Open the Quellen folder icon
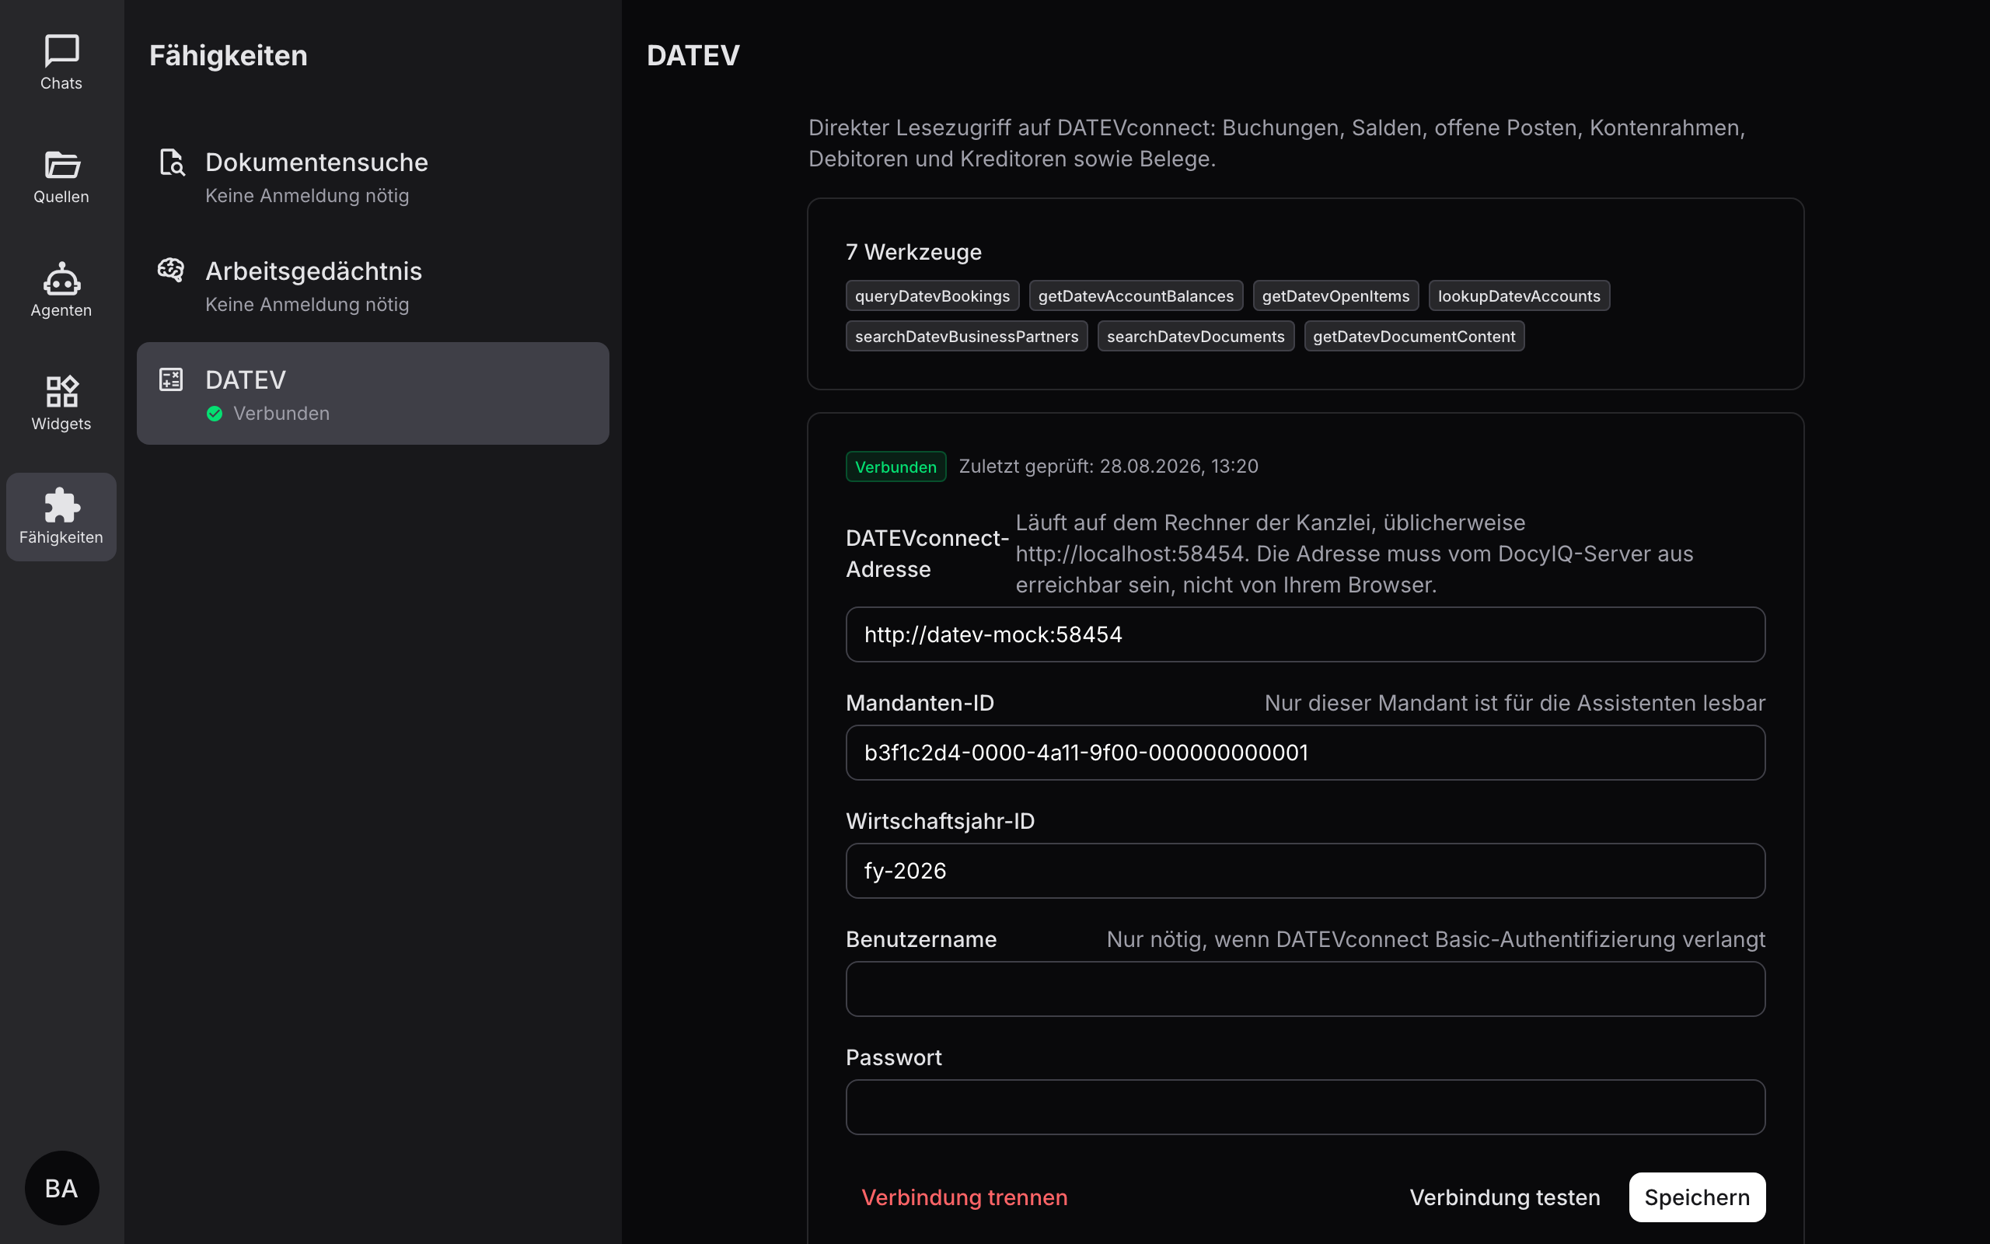Image resolution: width=1990 pixels, height=1244 pixels. pyautogui.click(x=61, y=165)
